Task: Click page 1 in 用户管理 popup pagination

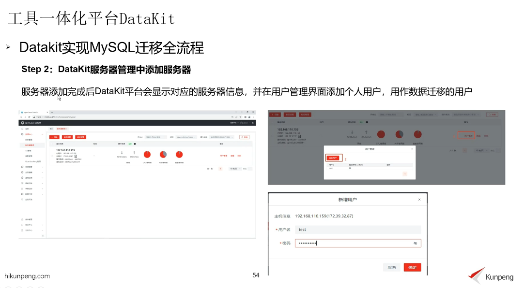Action: pyautogui.click(x=405, y=174)
